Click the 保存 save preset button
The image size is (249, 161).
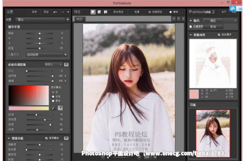34,12
